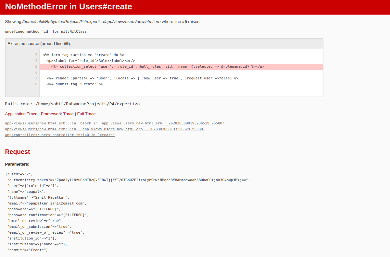Image resolution: width=390 pixels, height=257 pixels.
Task: Open the Application Trace link
Action: [x=21, y=114]
